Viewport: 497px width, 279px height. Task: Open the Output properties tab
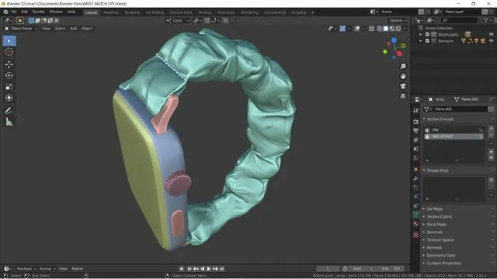[416, 131]
